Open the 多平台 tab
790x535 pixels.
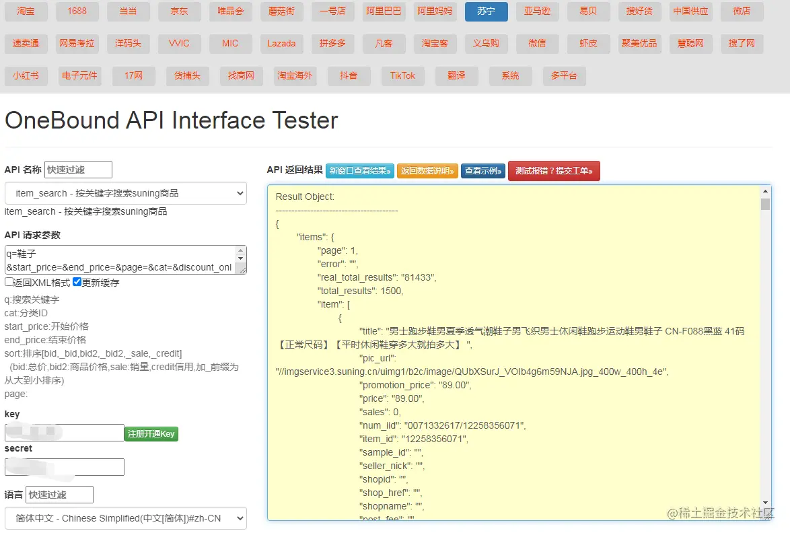click(564, 75)
